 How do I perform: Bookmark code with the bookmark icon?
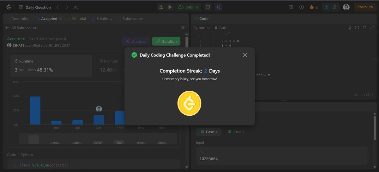[x=349, y=28]
